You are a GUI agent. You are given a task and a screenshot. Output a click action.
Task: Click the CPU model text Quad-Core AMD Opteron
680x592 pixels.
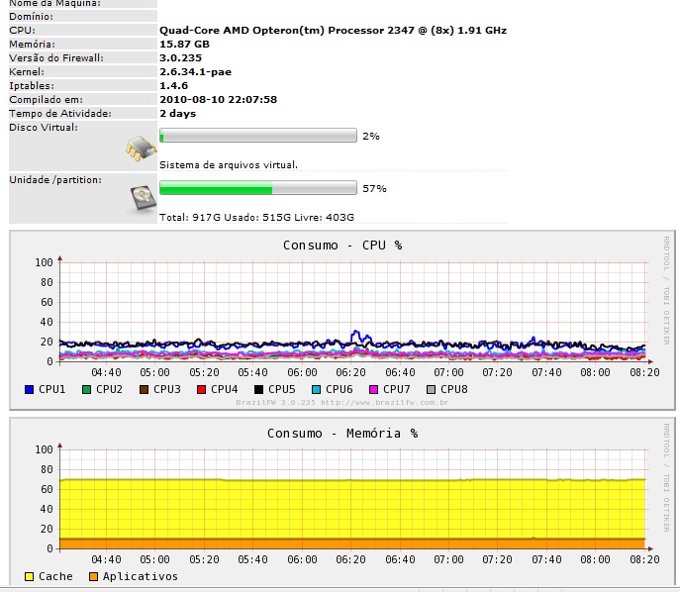pyautogui.click(x=333, y=31)
